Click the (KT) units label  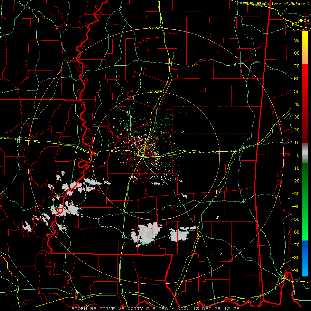295,24
